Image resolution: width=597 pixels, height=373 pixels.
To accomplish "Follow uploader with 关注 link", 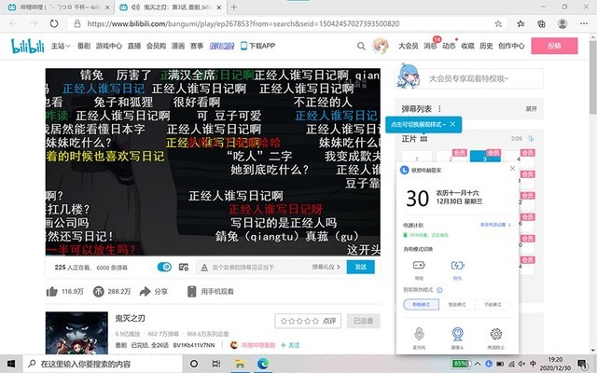I will pyautogui.click(x=290, y=345).
